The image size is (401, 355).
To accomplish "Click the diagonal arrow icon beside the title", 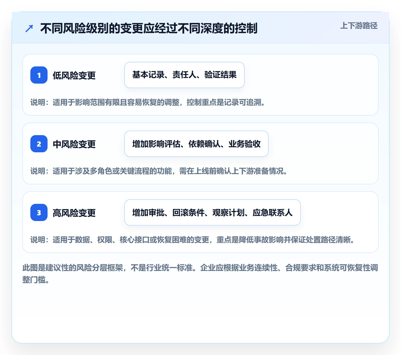I will [29, 28].
